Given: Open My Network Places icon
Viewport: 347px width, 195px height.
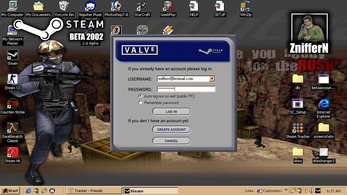Looking at the screenshot, I should (x=12, y=30).
